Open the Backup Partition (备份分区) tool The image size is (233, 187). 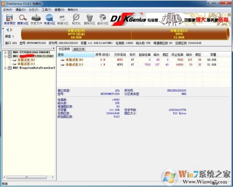[x=103, y=18]
